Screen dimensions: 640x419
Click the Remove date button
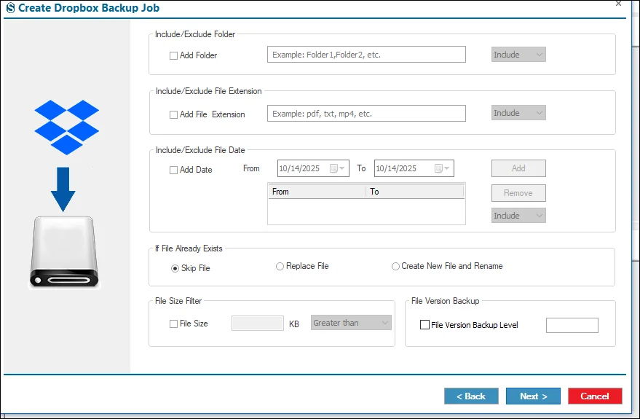click(x=518, y=193)
